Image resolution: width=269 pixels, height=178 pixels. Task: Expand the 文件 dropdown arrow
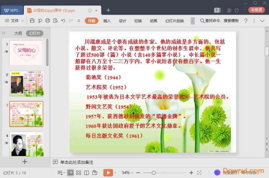point(22,21)
